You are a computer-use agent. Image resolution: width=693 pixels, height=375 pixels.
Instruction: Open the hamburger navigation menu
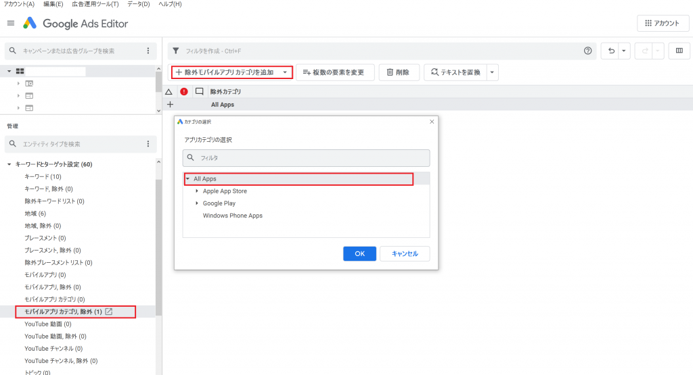point(11,24)
